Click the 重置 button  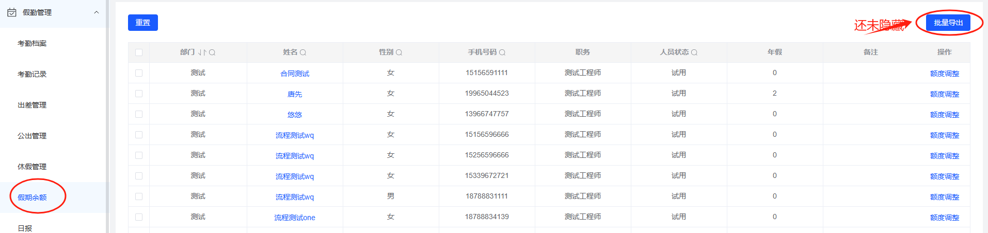tap(143, 23)
